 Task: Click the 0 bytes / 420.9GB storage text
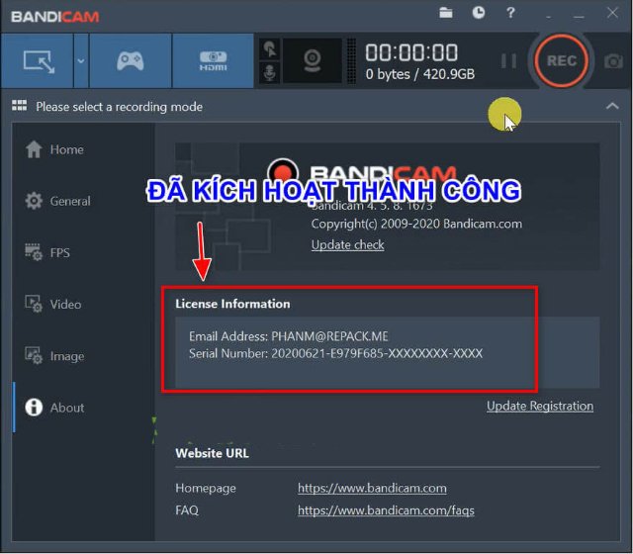tap(419, 74)
